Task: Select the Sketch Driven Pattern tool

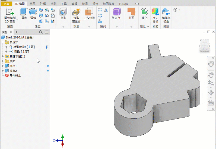Action: (x=100, y=21)
